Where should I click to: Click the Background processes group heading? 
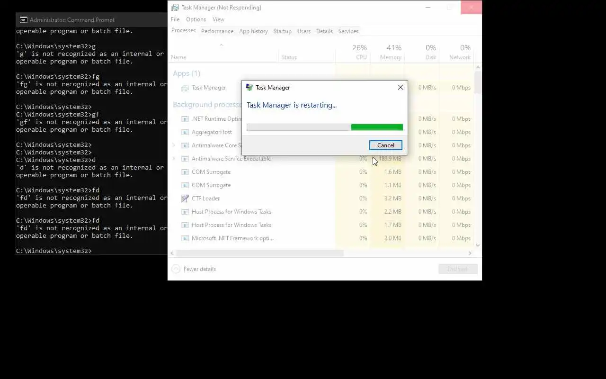[207, 105]
